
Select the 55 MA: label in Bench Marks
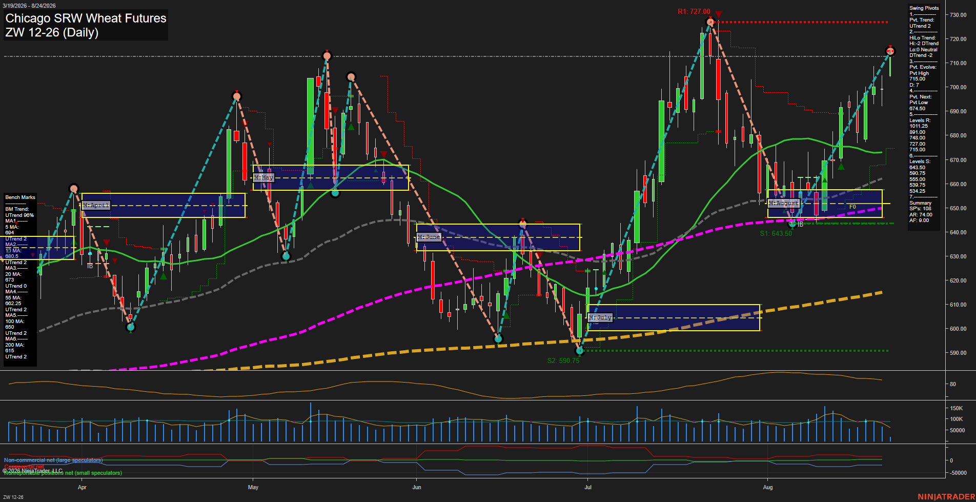click(13, 298)
